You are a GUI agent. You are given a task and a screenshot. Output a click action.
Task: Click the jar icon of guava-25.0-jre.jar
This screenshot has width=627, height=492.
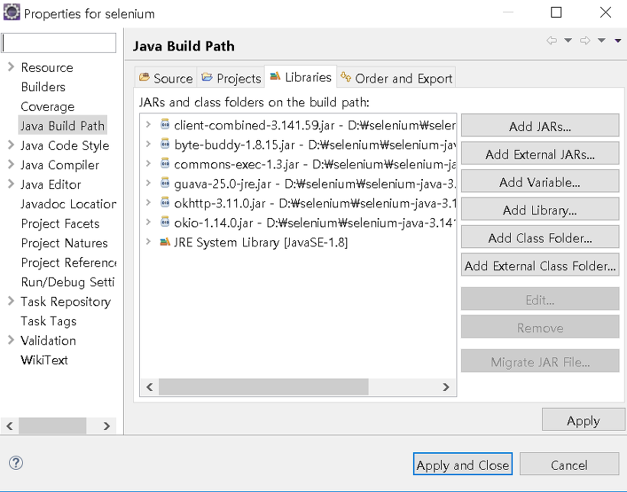coord(165,183)
